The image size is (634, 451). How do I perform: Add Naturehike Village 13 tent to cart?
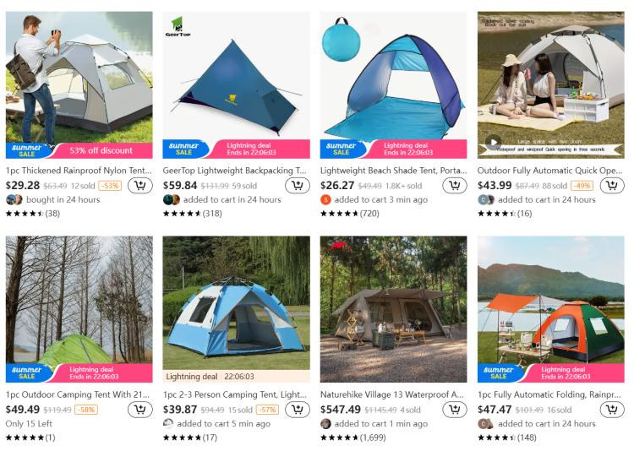[x=455, y=410]
